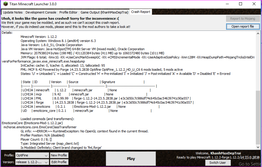Minimize the Titan Minecraft Launcher window
Viewport: 262px width, 167px height.
[x=227, y=4]
